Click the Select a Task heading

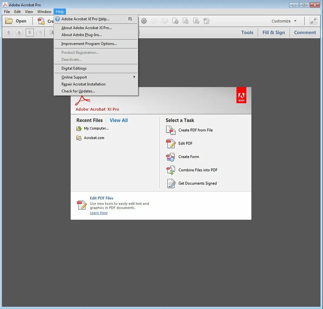point(180,120)
